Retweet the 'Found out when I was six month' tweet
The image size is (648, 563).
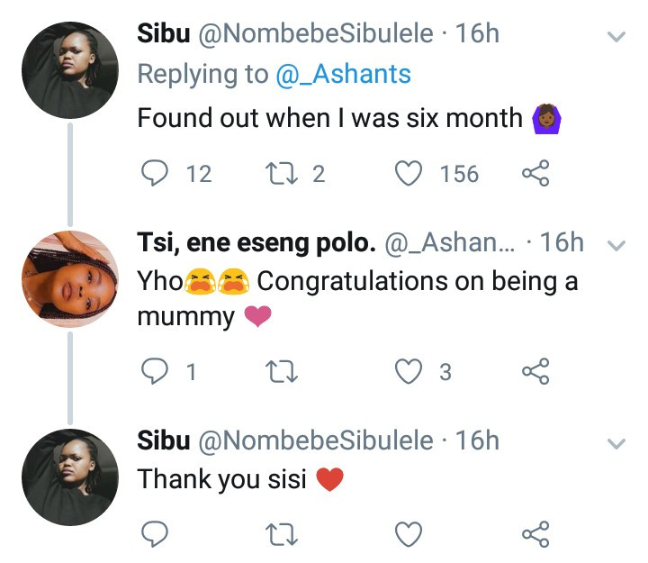tap(282, 173)
